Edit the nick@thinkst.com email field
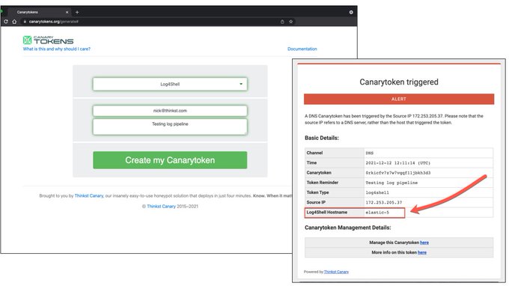 (170, 111)
